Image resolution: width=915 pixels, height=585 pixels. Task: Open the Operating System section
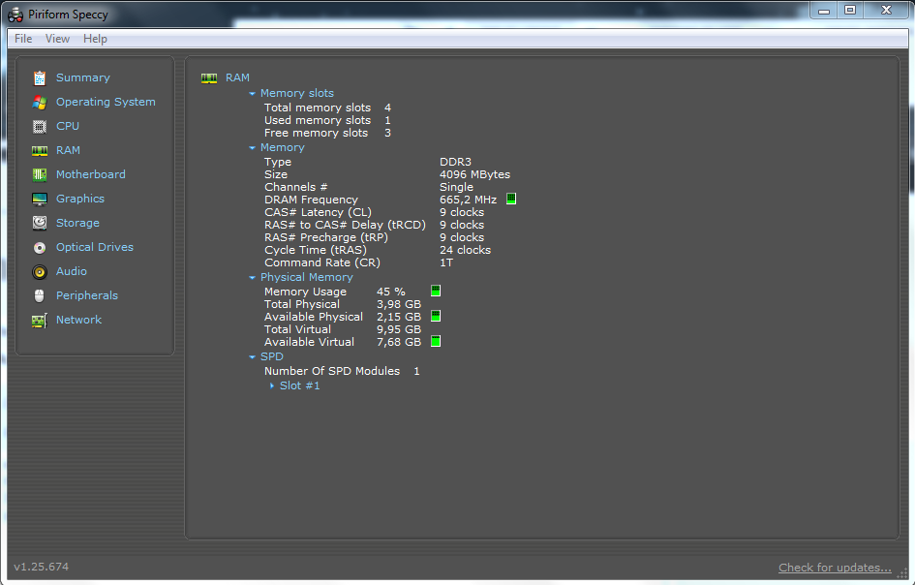click(x=106, y=102)
